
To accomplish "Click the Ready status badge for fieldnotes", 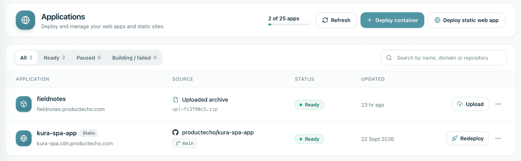I will (309, 105).
